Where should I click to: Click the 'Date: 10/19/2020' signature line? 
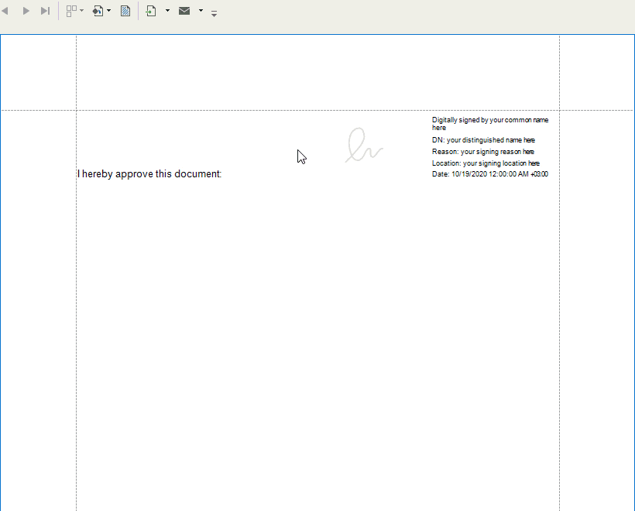click(x=489, y=174)
